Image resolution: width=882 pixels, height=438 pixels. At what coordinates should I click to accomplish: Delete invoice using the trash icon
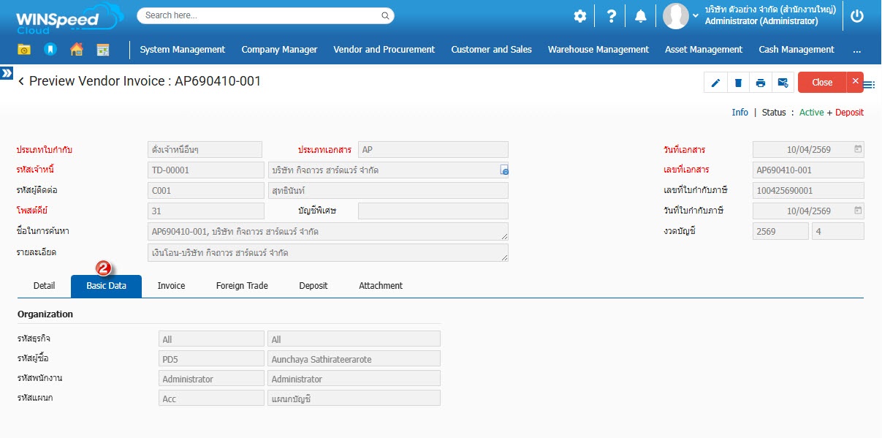[738, 83]
